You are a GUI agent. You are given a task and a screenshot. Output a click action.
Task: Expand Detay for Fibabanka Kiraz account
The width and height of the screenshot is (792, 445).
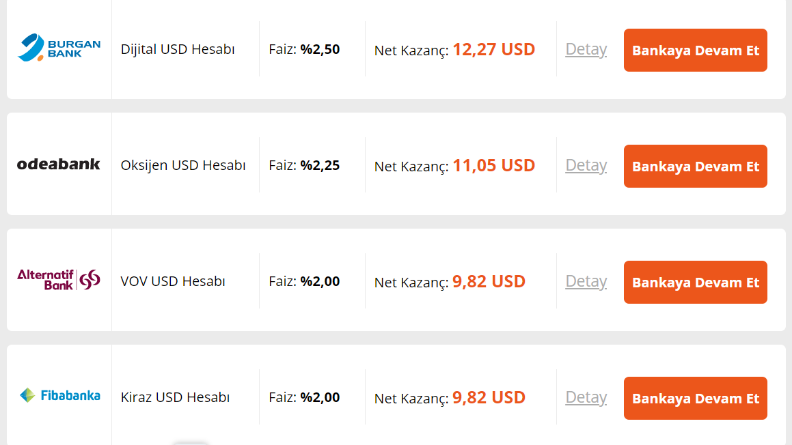pyautogui.click(x=586, y=397)
